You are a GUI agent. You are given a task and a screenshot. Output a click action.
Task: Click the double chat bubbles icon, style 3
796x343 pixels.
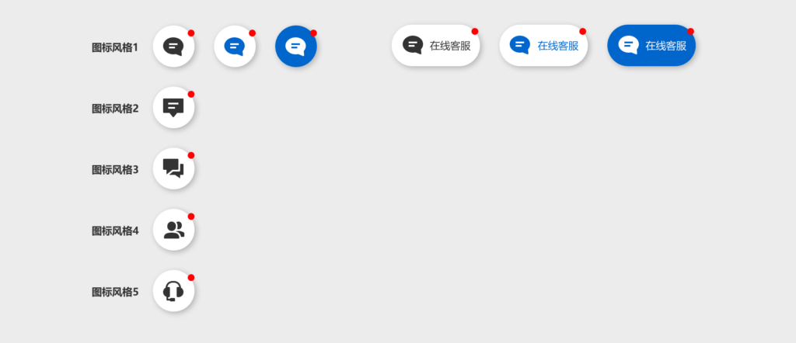(173, 168)
